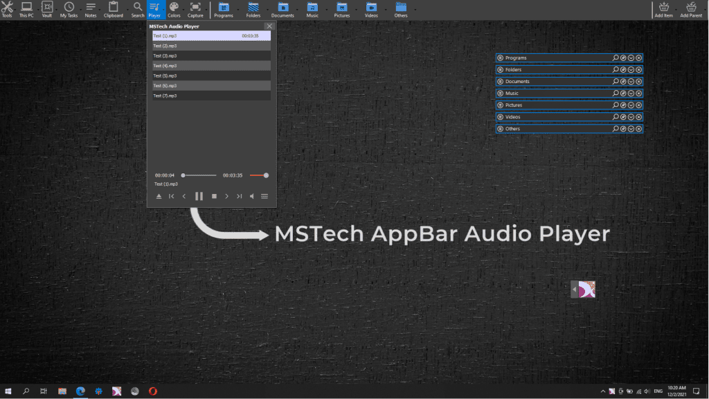
Task: Expand the Music panel dropdown chevron
Action: click(x=631, y=93)
